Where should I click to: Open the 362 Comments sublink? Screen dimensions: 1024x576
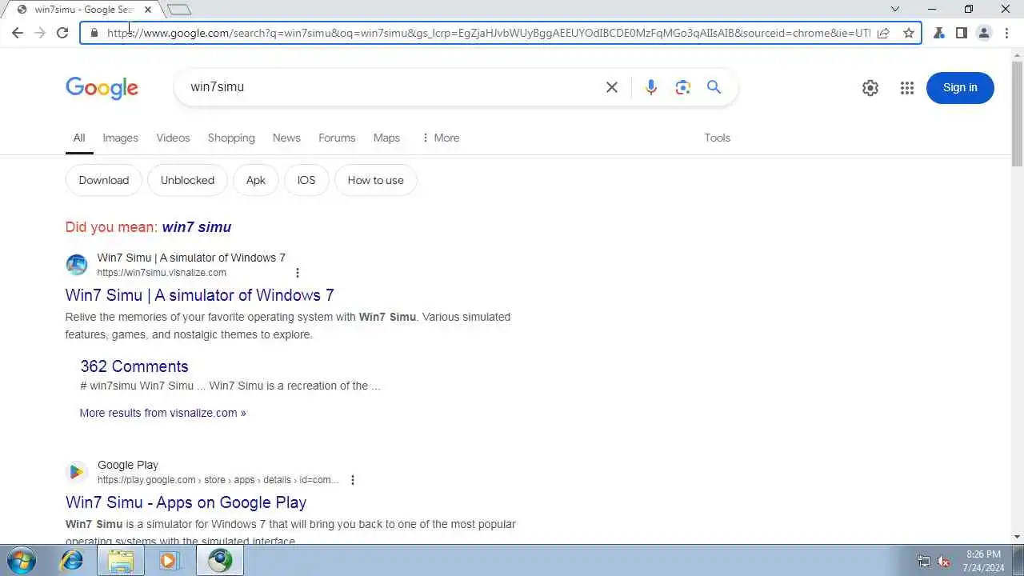(134, 366)
